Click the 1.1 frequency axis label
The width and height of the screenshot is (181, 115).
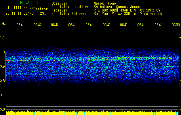click(x=3, y=38)
